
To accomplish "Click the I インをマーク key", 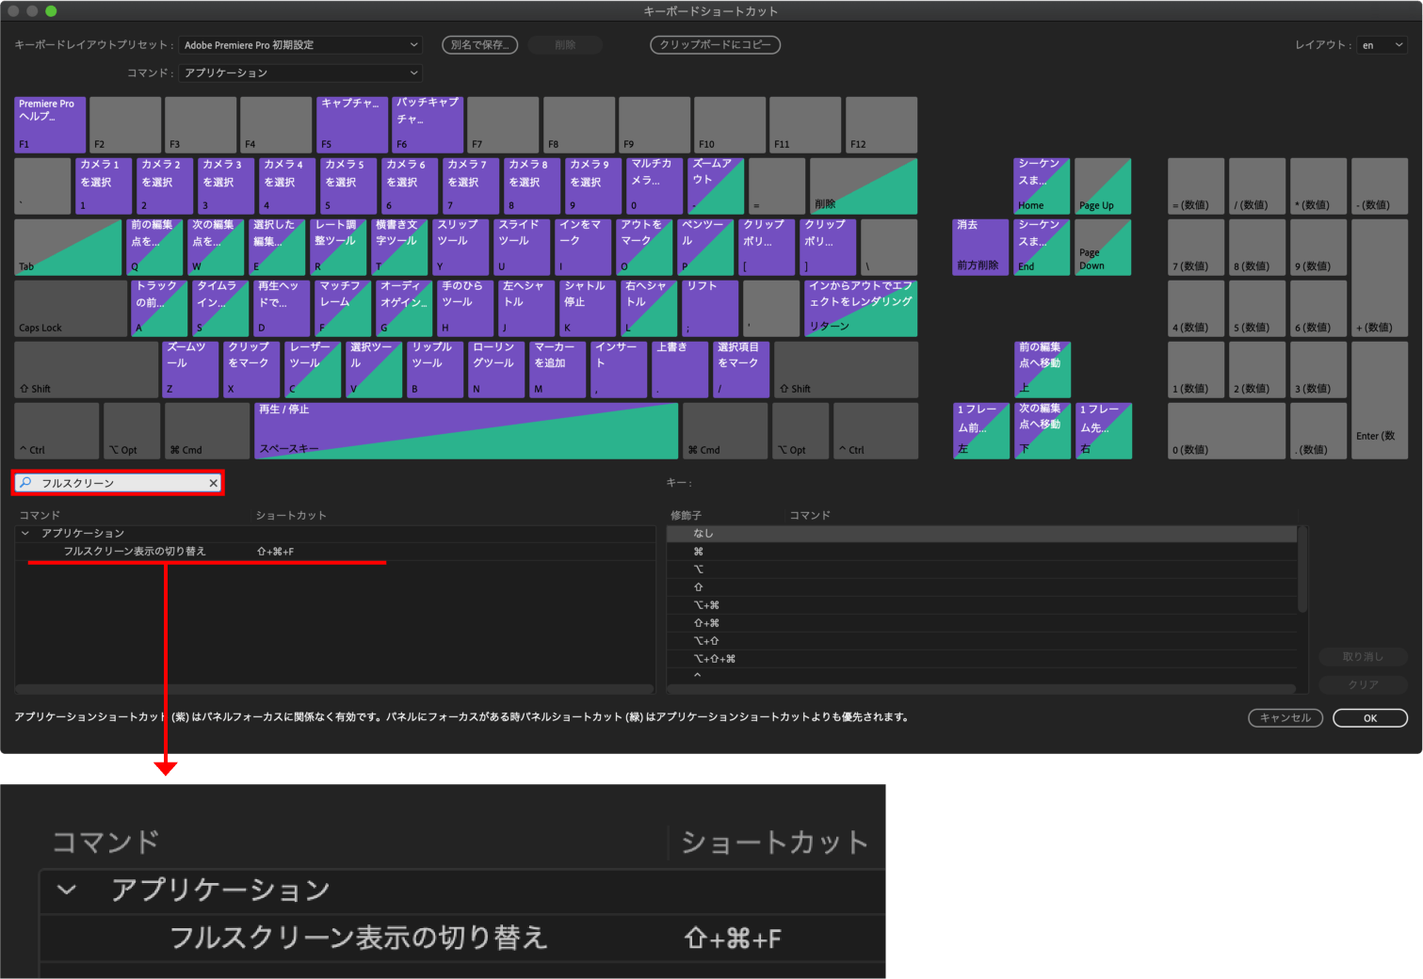I will 583,247.
